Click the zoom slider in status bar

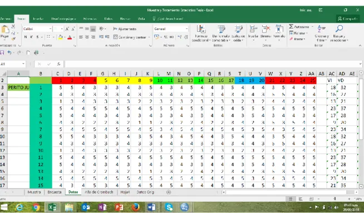335,199
